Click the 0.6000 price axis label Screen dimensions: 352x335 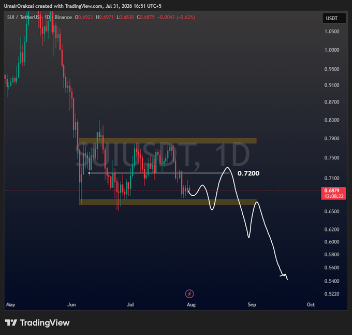point(332,242)
